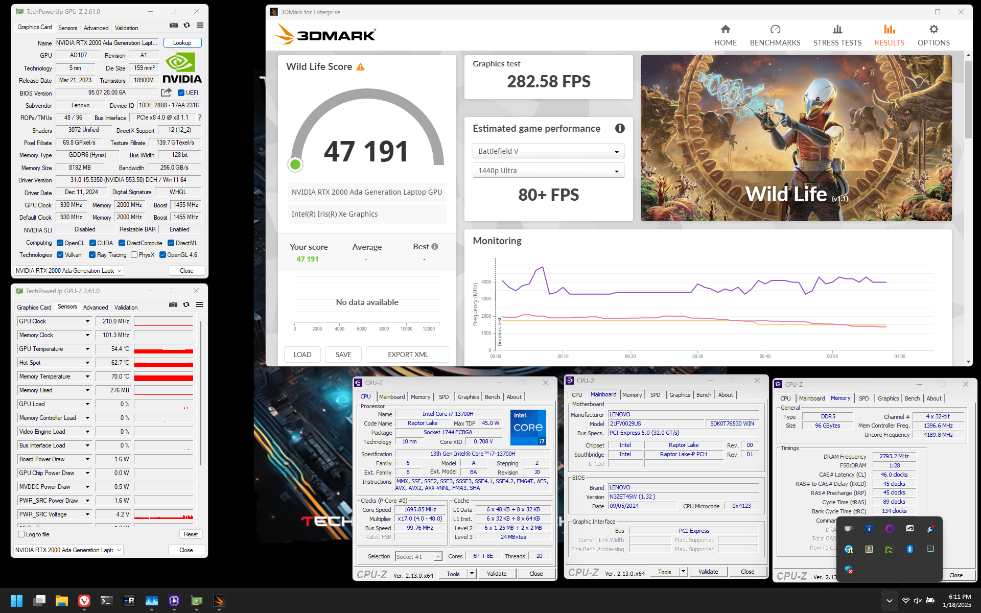Viewport: 981px width, 613px height.
Task: Click the camera icon in GPU-Z Sensors window
Action: pos(173,304)
